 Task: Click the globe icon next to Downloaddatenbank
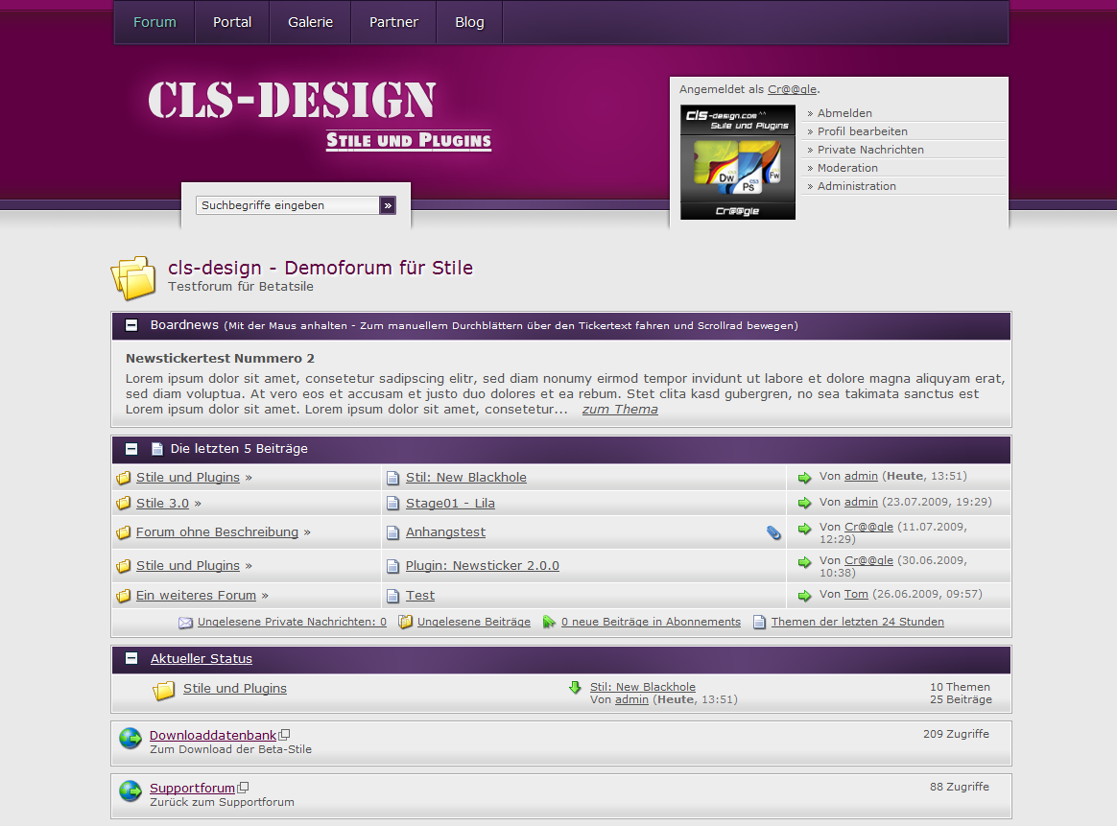click(x=131, y=738)
